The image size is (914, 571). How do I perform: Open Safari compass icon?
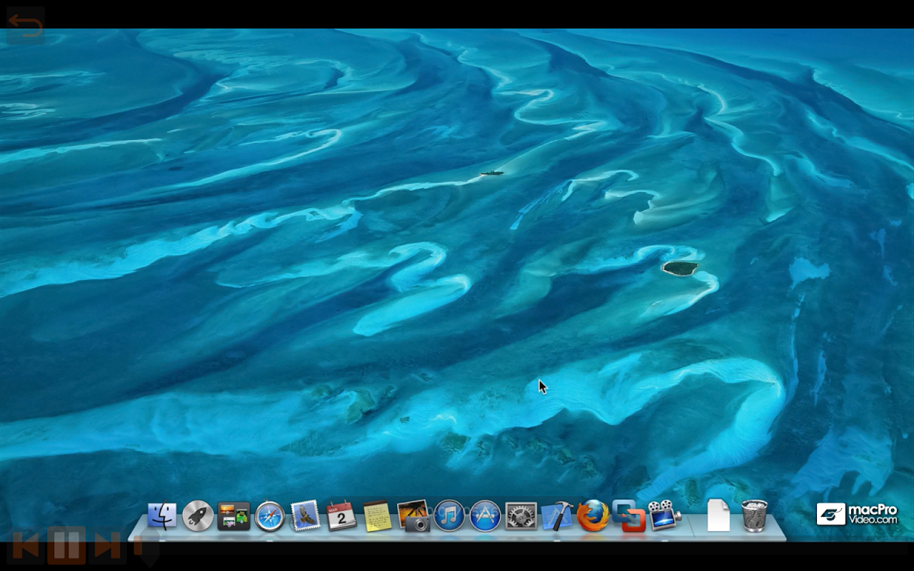tap(270, 516)
